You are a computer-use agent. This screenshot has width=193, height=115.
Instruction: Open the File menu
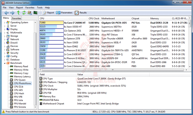(x=5, y=8)
